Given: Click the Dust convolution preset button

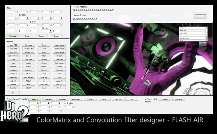Looking at the screenshot, I should [131, 100].
